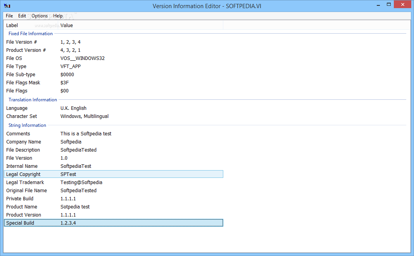Select the Private Build row
Image resolution: width=414 pixels, height=256 pixels.
pos(114,199)
